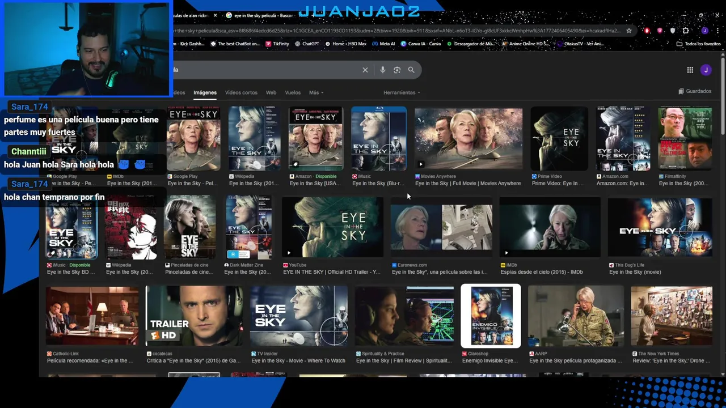Open the Descargador de Mú... bookmark
The image size is (726, 408).
coord(471,44)
